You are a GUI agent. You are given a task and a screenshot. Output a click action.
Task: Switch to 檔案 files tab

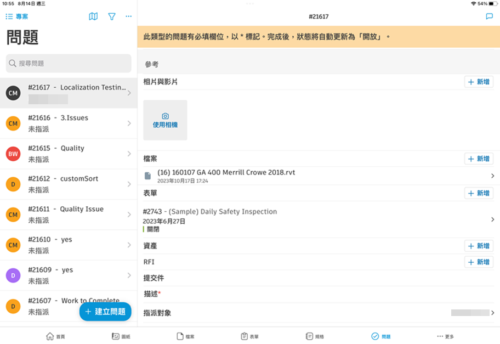186,336
